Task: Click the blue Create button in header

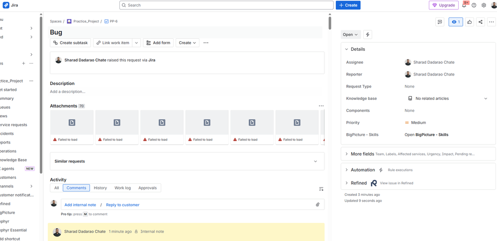Action: (348, 5)
